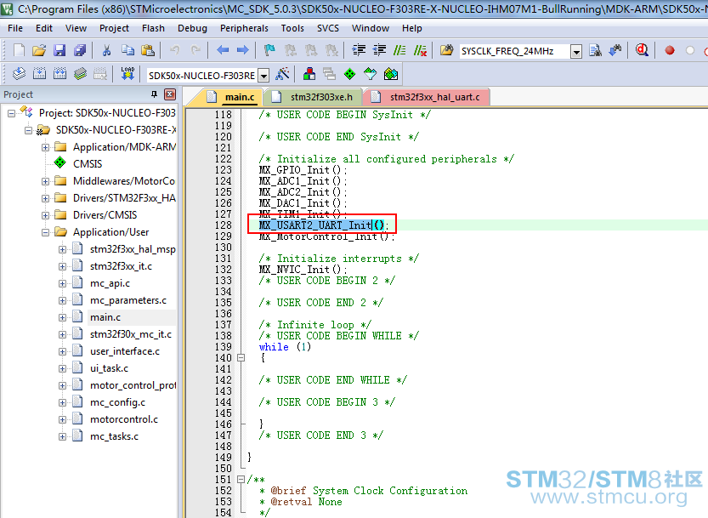Uncomment the selection using slashes-with-X icon

[421, 50]
